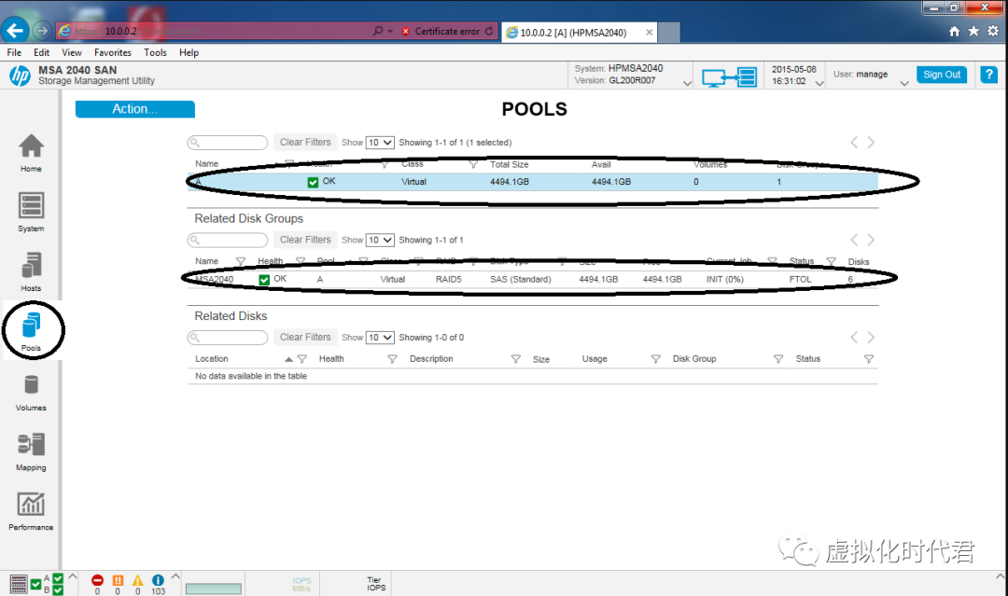Click the Related Disk Groups search field

(228, 241)
